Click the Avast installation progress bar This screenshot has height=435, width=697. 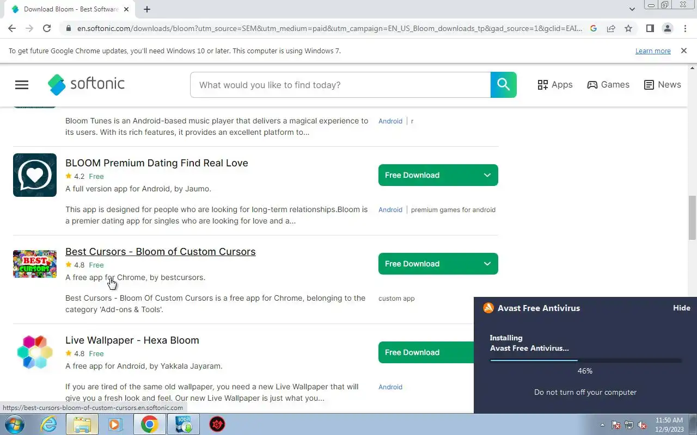585,360
